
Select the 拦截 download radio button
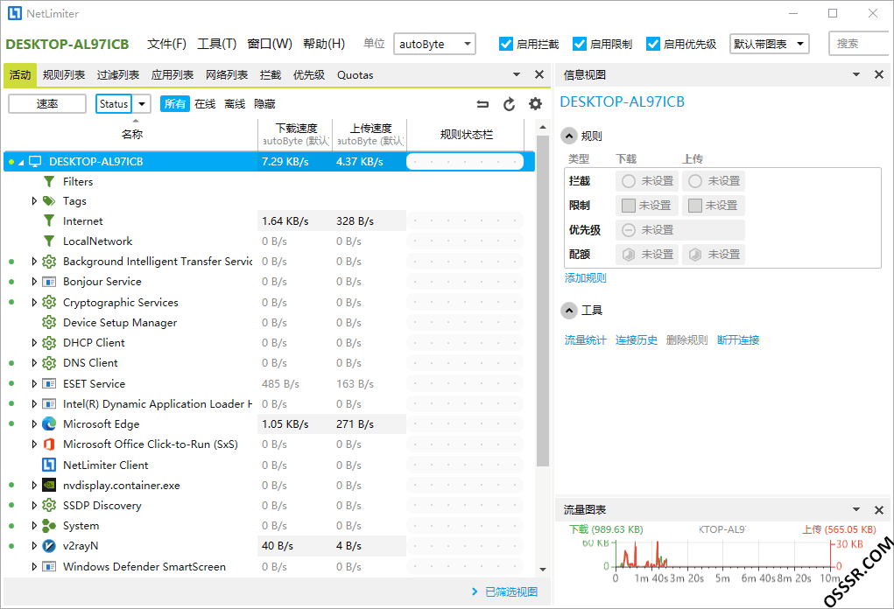(x=629, y=181)
